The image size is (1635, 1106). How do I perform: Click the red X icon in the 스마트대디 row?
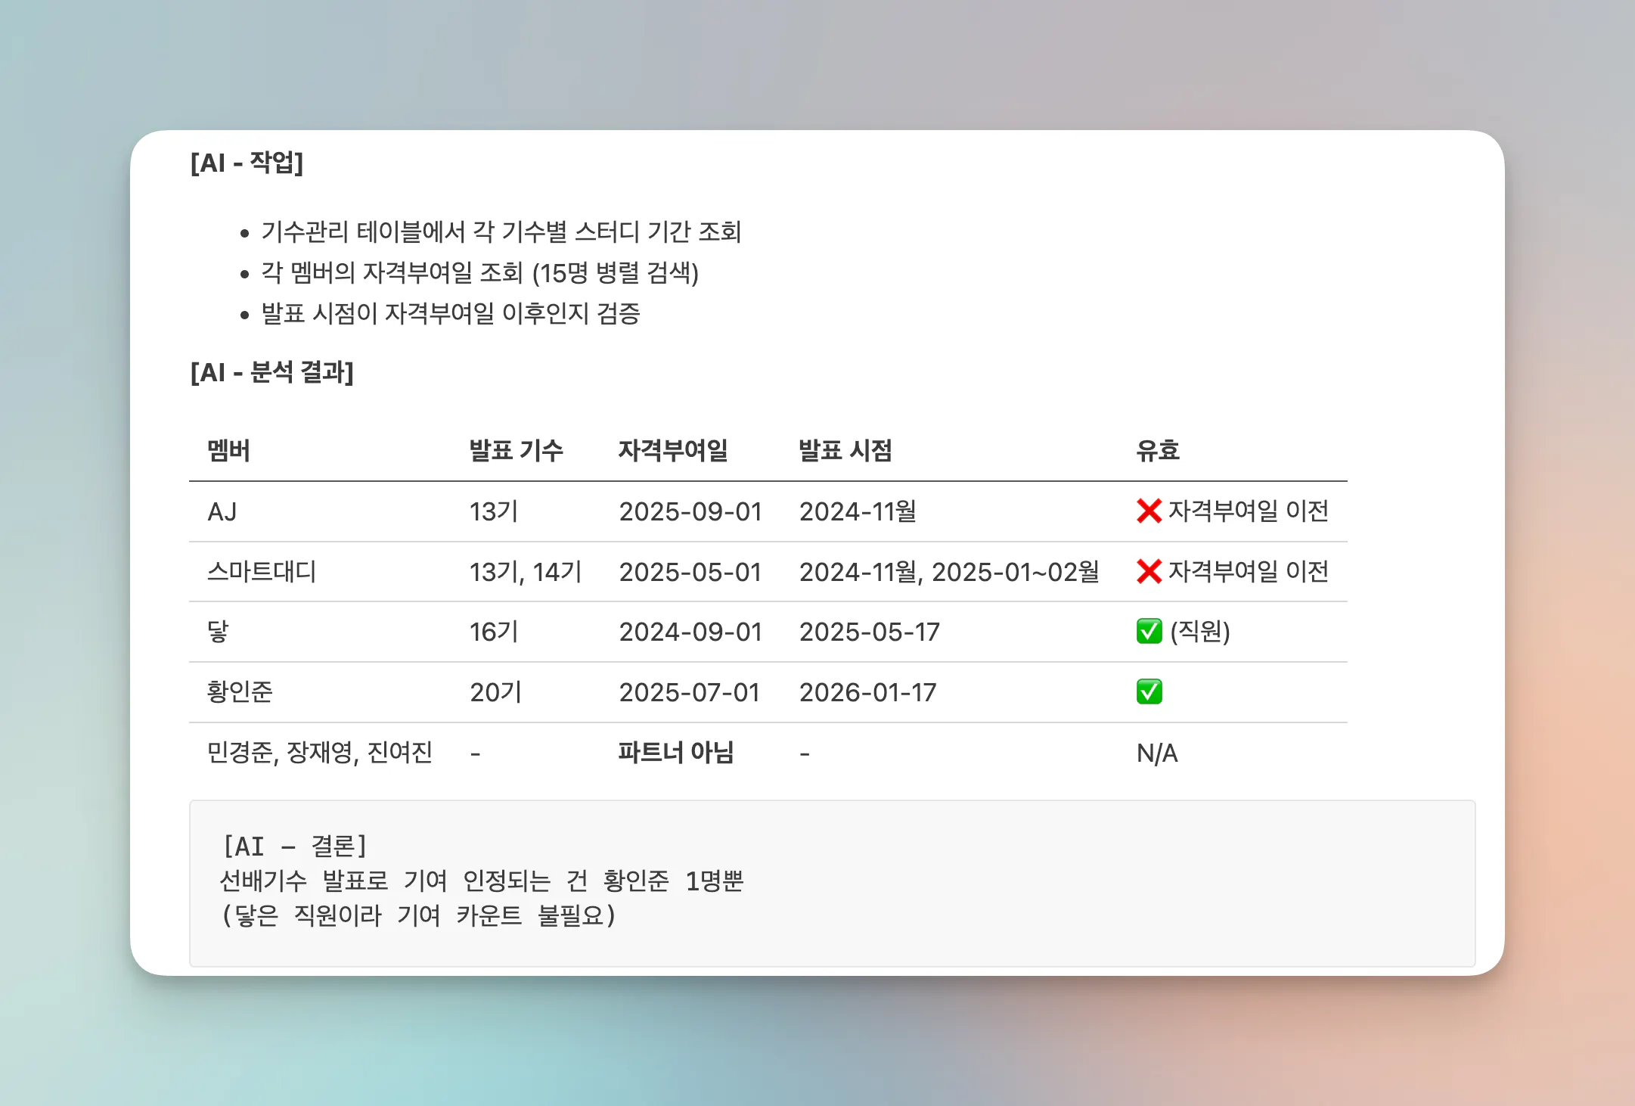point(1149,572)
